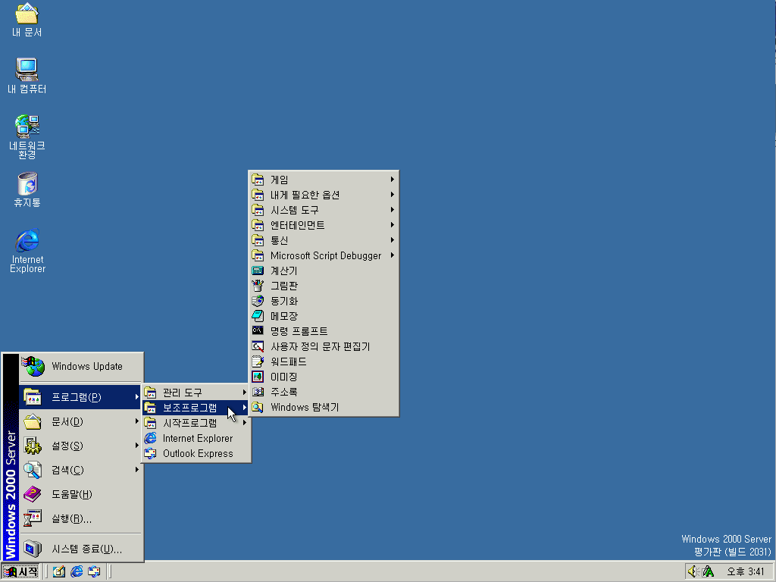Click the 계산기 calculator icon
This screenshot has height=582, width=776.
point(258,271)
